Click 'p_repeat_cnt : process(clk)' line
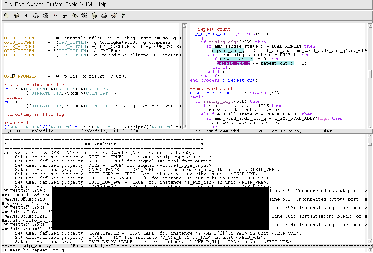 232,34
